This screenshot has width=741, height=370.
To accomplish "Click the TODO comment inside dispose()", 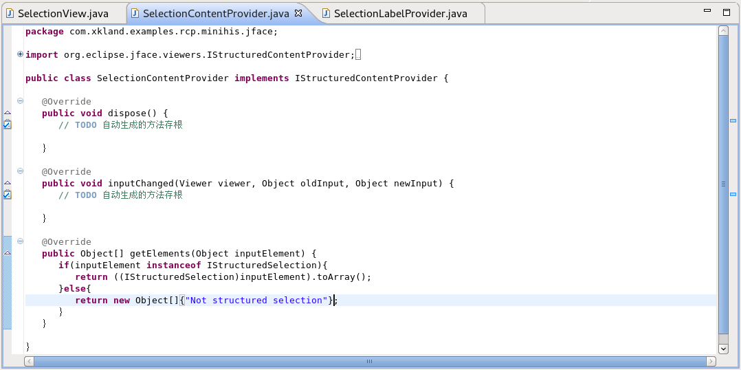I will pyautogui.click(x=120, y=124).
